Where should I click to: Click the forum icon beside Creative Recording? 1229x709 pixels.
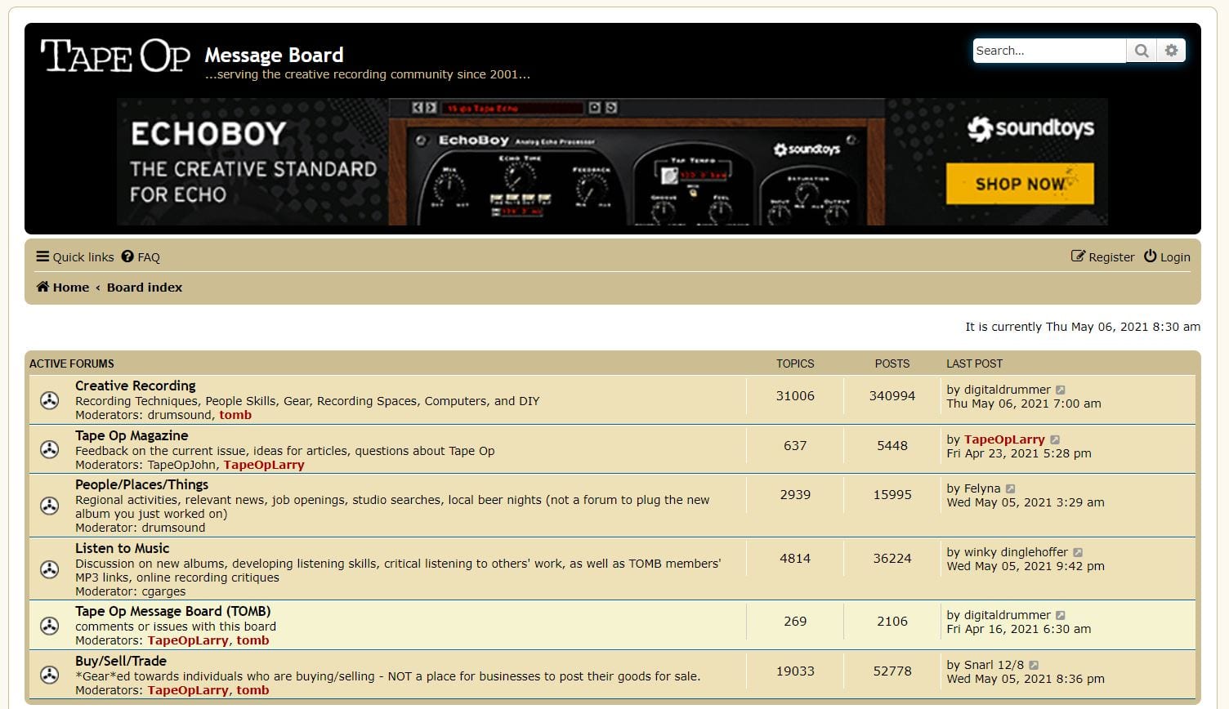(50, 400)
